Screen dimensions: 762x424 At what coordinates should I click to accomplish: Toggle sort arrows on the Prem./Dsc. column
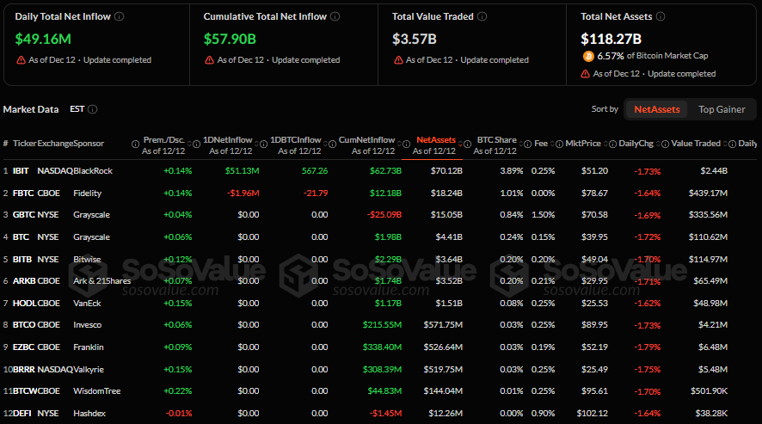tap(189, 144)
